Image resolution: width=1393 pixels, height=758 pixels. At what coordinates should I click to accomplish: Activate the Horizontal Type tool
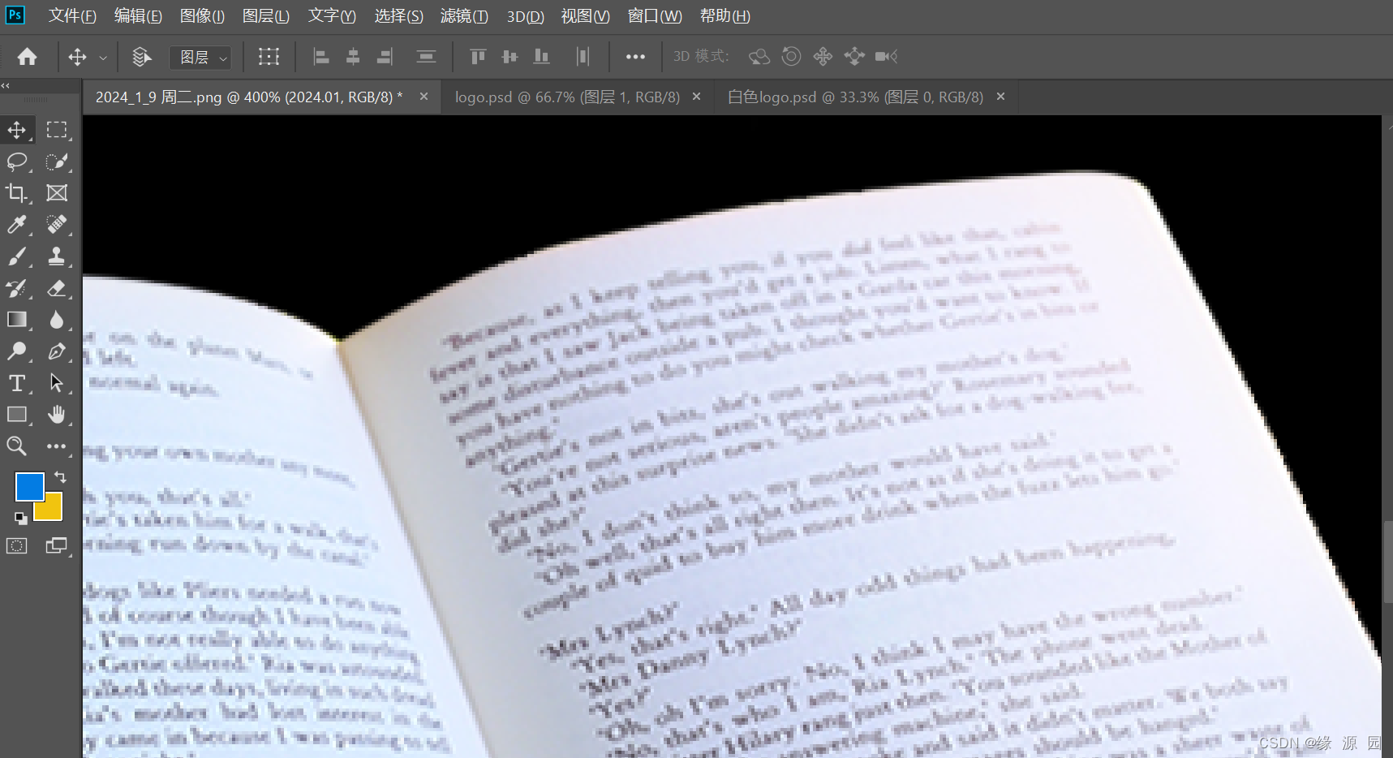coord(17,383)
